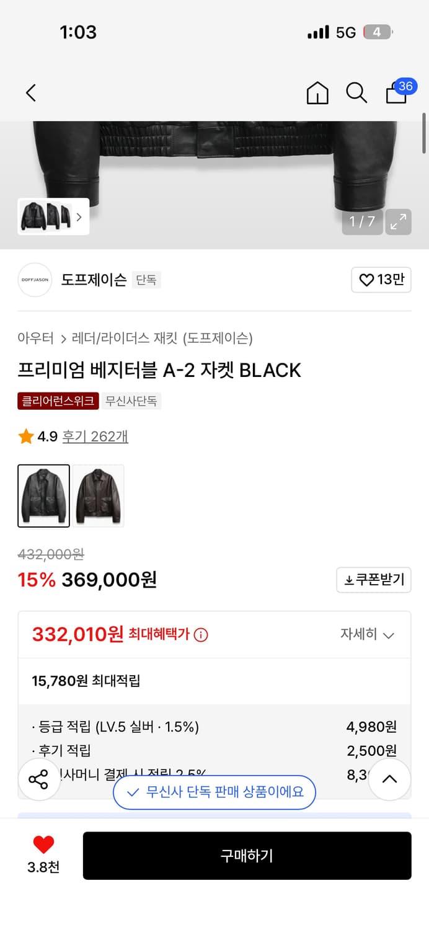This screenshot has height=930, width=429.
Task: Tap the scroll-to-top chevron button
Action: (x=389, y=779)
